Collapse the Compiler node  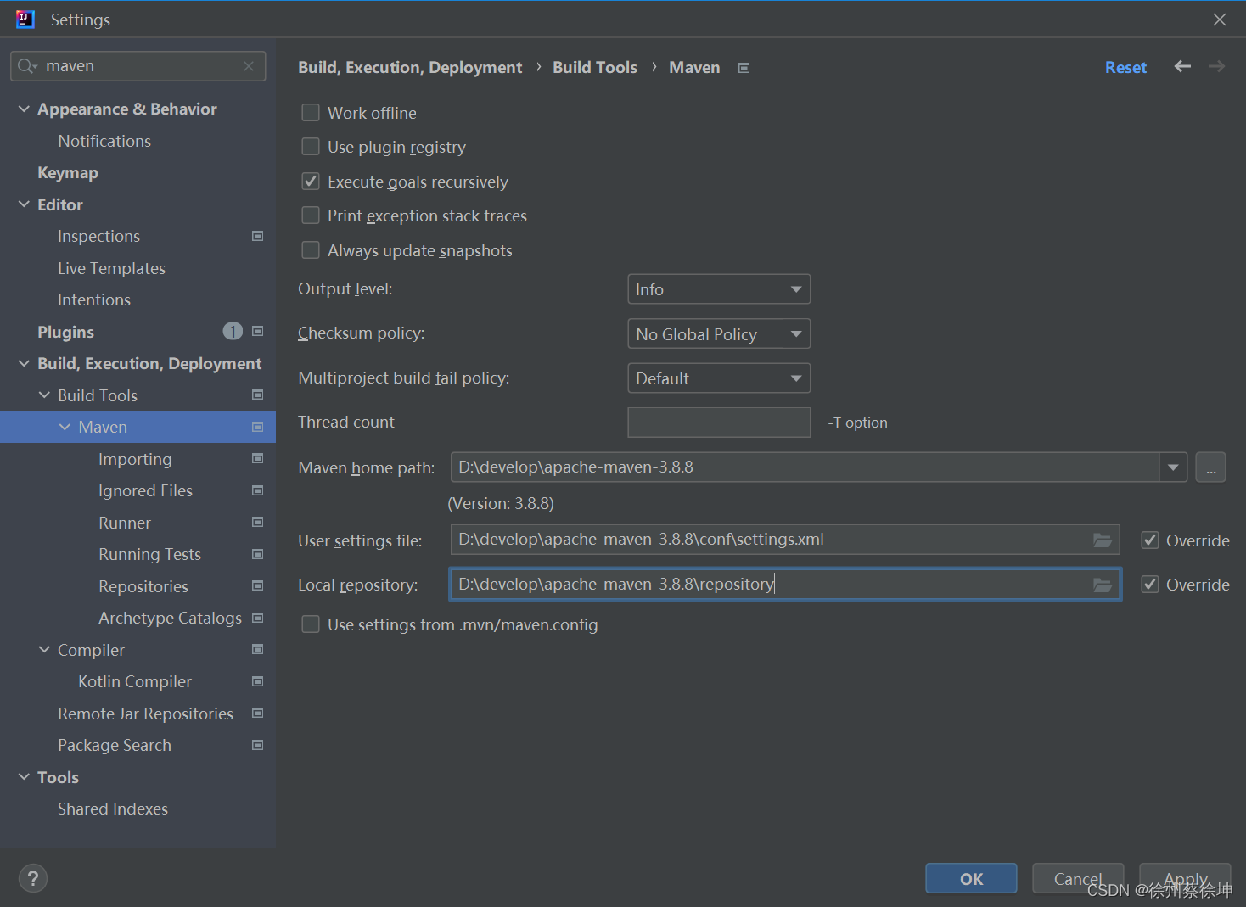[x=44, y=650]
